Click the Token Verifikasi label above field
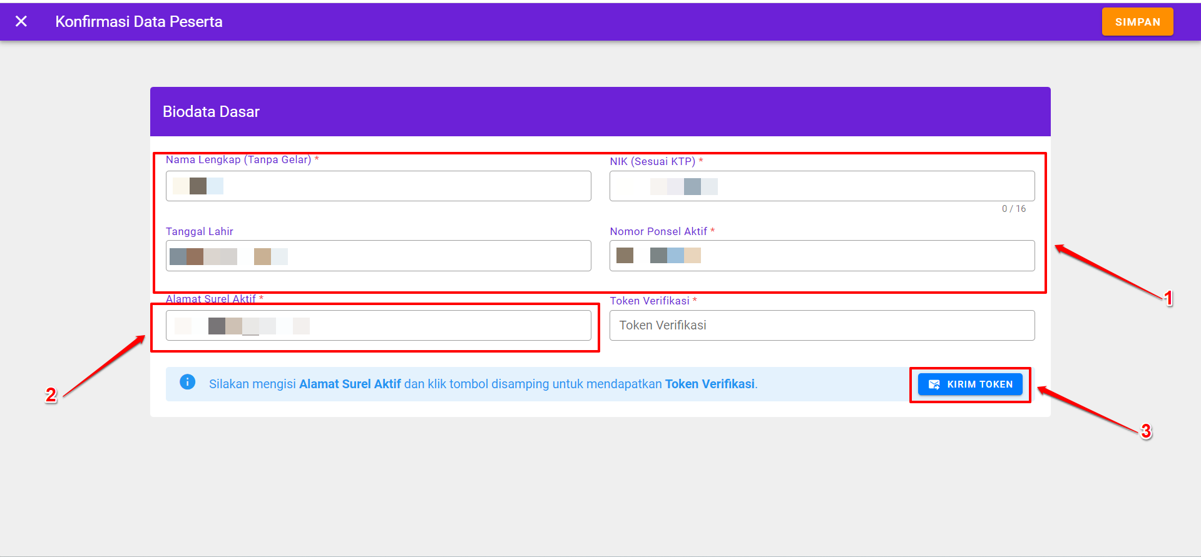This screenshot has height=557, width=1201. pyautogui.click(x=650, y=301)
